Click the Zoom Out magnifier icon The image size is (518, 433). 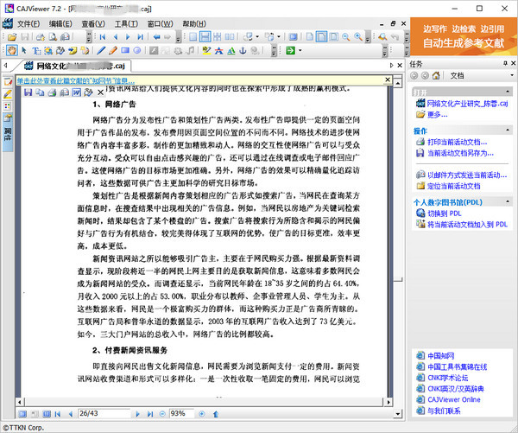click(x=346, y=36)
